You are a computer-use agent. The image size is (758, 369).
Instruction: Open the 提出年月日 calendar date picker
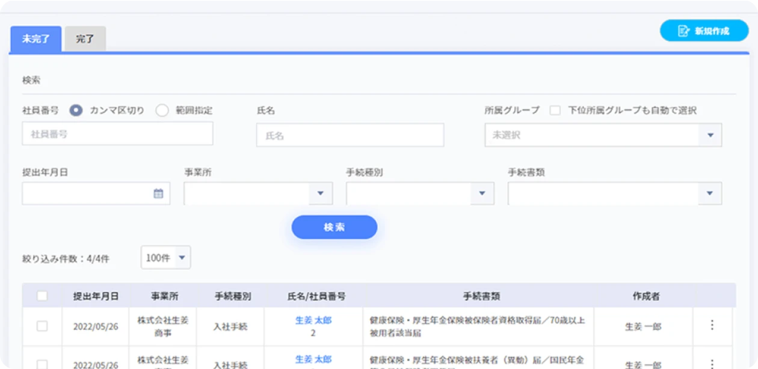point(158,194)
